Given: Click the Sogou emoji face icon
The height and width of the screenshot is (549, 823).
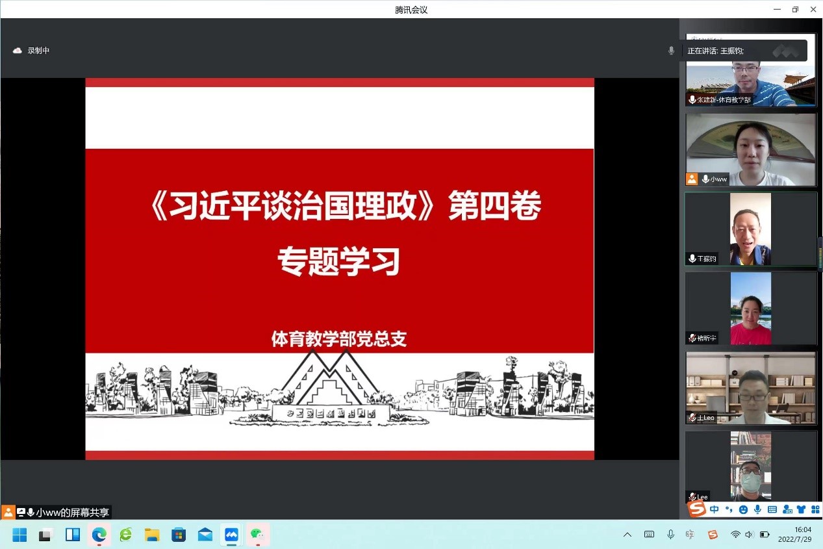Looking at the screenshot, I should (743, 510).
